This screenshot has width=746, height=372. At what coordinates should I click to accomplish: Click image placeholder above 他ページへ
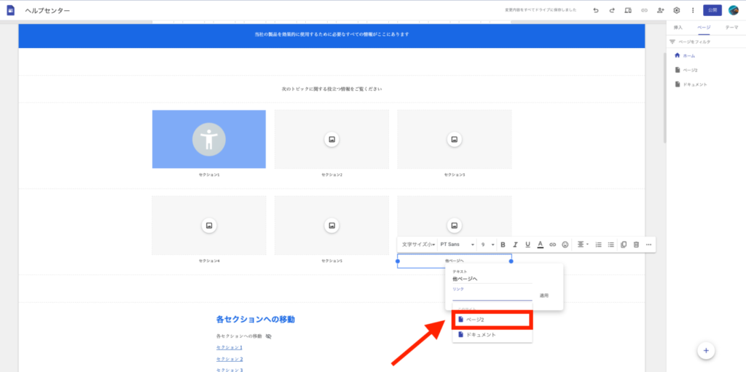(455, 225)
